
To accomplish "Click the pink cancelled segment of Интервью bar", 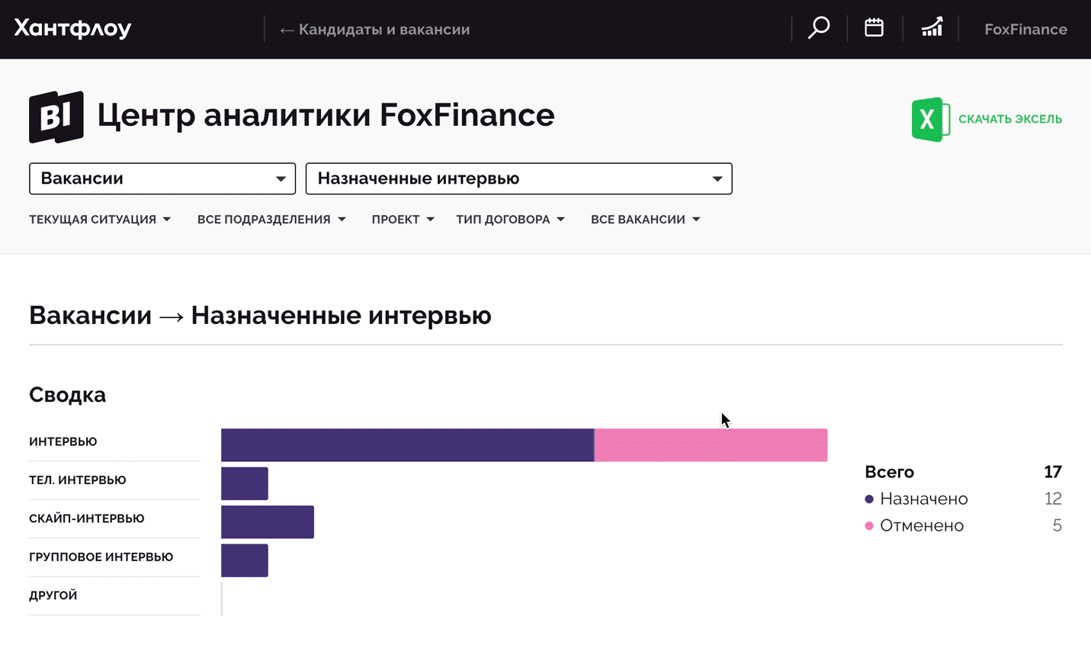I will [x=711, y=445].
